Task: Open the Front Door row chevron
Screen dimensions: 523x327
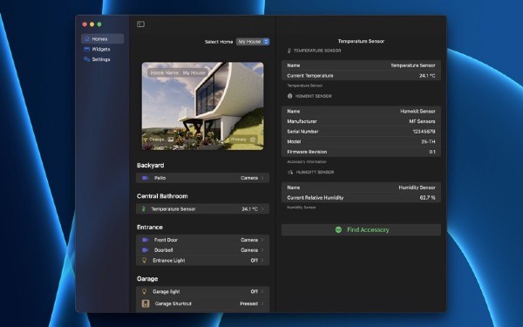Action: pos(262,240)
